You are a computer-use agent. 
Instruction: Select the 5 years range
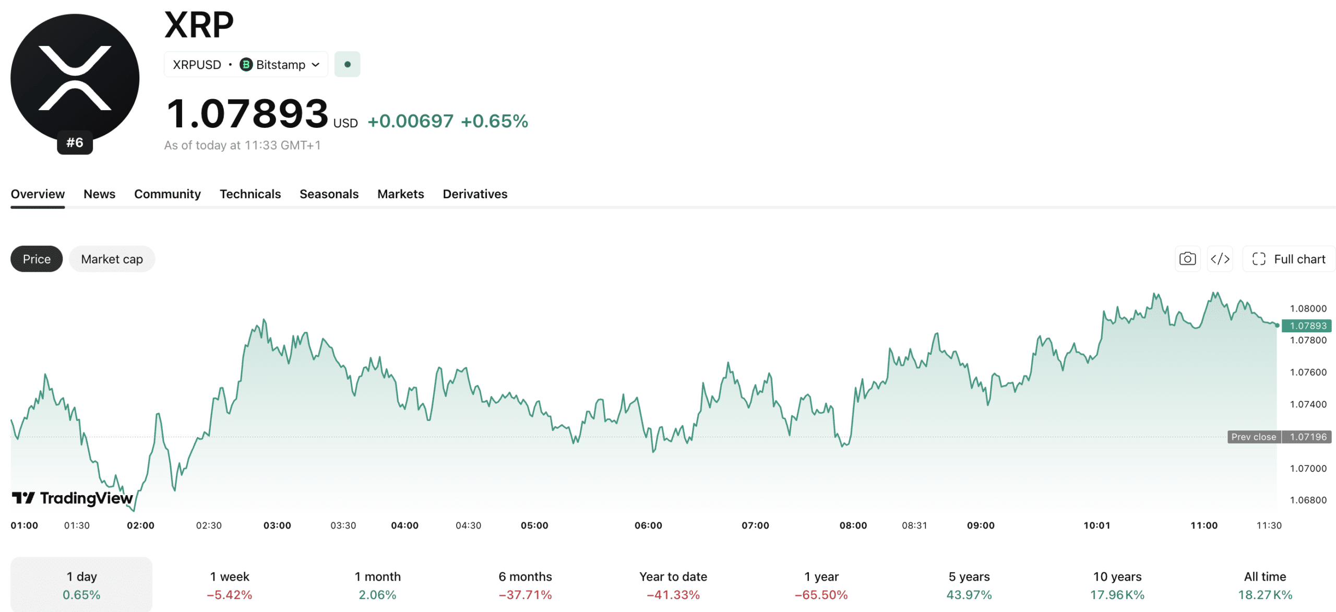(x=969, y=585)
